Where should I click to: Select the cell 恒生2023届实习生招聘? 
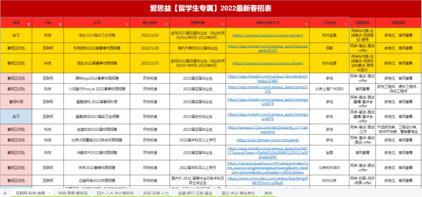click(97, 35)
